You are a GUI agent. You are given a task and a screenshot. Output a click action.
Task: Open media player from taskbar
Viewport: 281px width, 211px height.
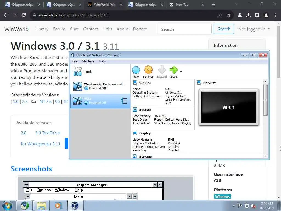click(x=58, y=206)
